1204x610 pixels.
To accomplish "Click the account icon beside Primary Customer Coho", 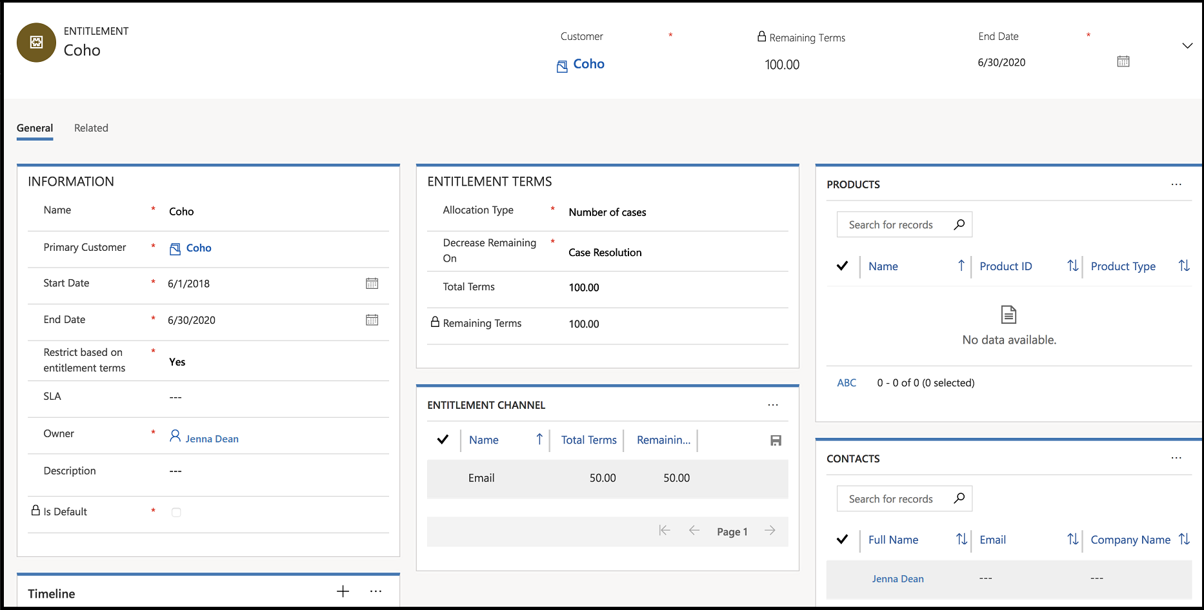I will pyautogui.click(x=175, y=249).
